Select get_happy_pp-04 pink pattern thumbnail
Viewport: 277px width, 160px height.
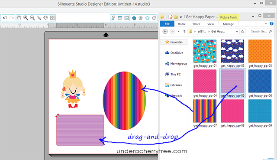coord(205,81)
